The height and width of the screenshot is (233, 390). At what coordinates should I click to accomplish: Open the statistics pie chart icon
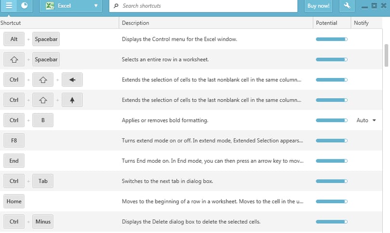point(25,5)
